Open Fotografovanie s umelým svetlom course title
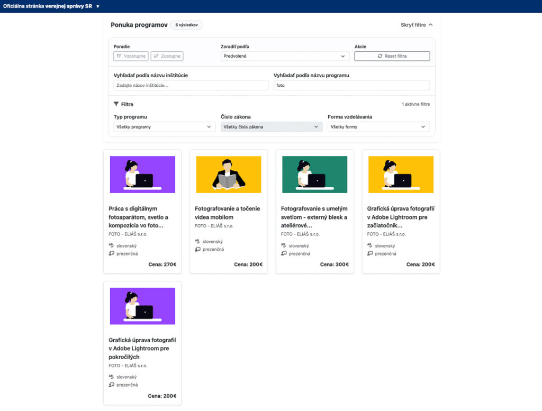Viewport: 542px width, 411px height. click(x=314, y=217)
